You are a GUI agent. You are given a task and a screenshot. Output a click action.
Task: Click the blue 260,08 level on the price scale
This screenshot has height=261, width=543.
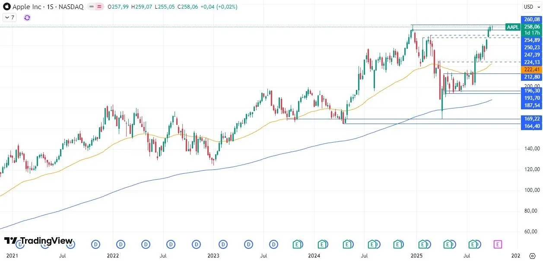(x=531, y=19)
